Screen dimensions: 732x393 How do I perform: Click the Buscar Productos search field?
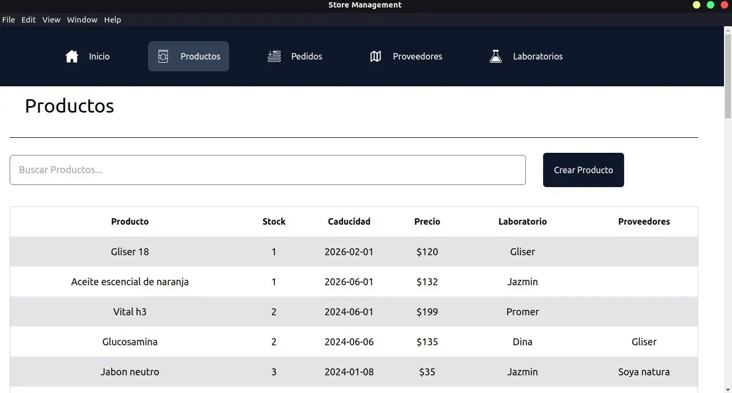coord(268,169)
